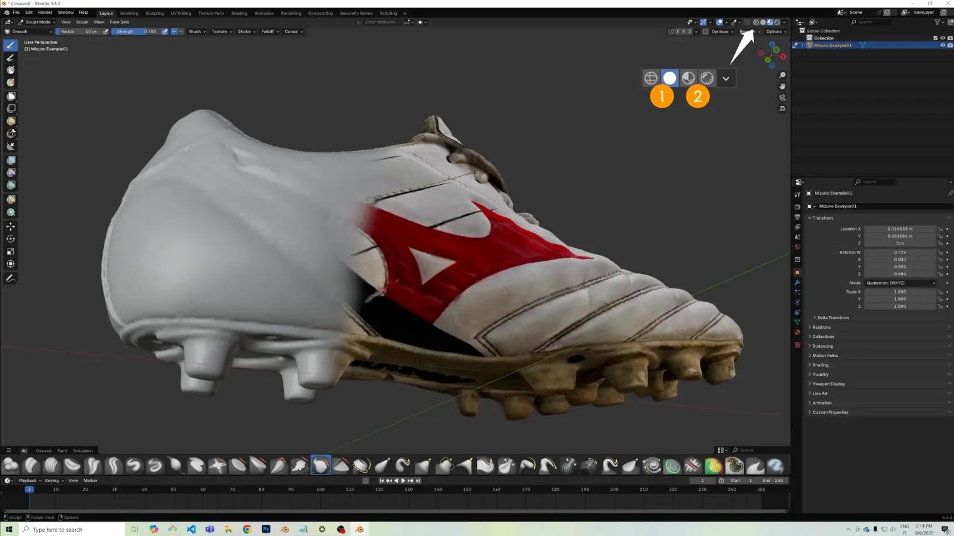Expand the Delta Transform section

[832, 318]
